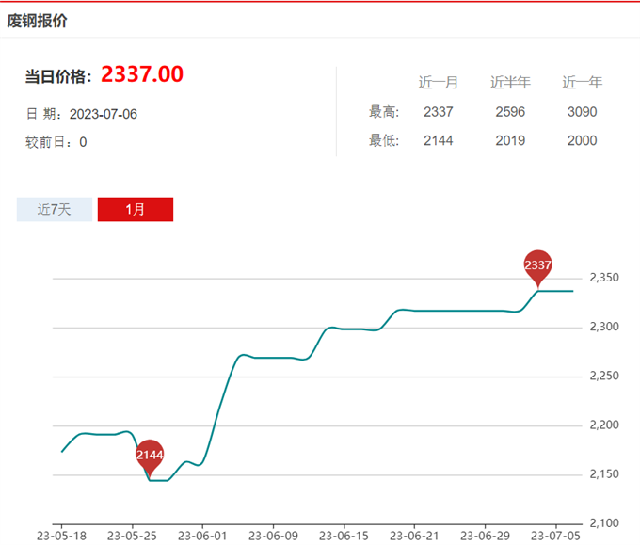Select the 近一月 column header
This screenshot has width=640, height=545.
click(439, 83)
